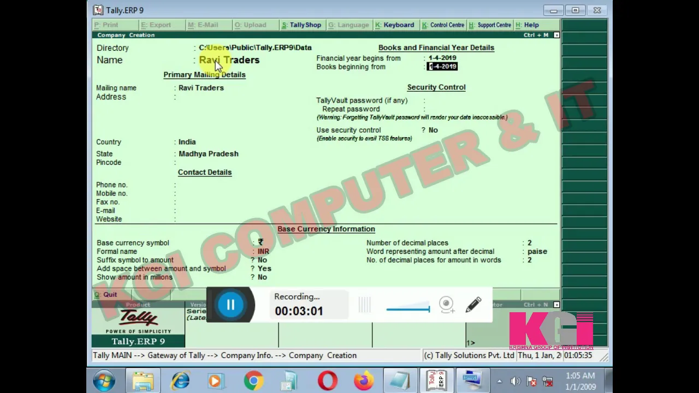This screenshot has height=393, width=699.
Task: Toggle Show amount in millions value No
Action: (262, 277)
